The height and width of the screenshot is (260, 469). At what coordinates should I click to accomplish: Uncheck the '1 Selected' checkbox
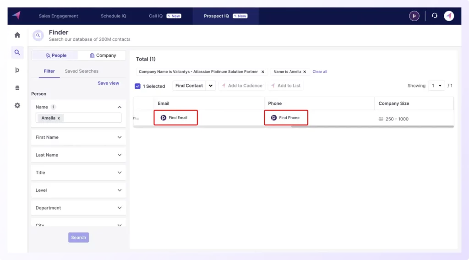[137, 86]
